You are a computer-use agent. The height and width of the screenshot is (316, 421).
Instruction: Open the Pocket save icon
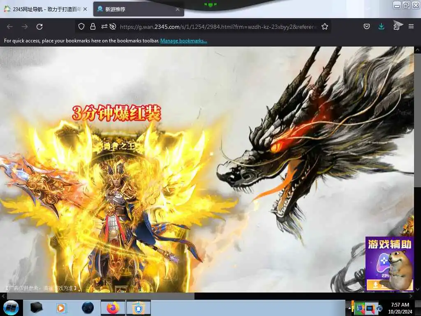click(366, 26)
